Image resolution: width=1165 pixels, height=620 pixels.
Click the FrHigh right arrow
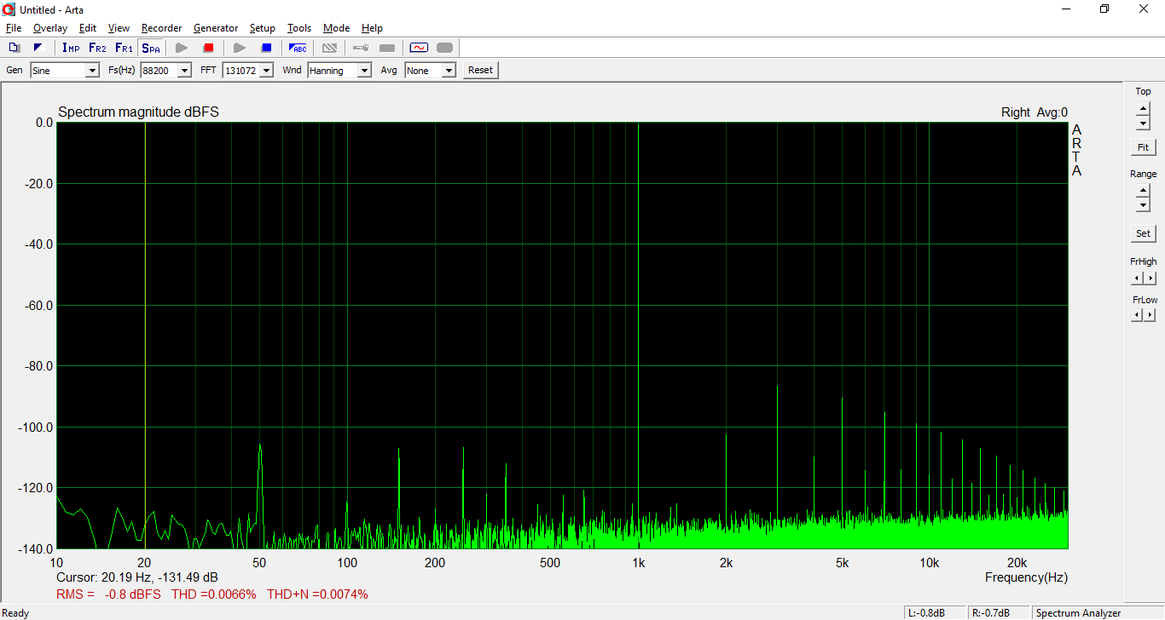click(1151, 278)
